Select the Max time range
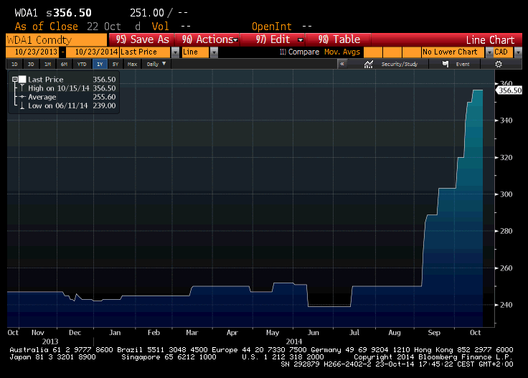 coord(132,64)
